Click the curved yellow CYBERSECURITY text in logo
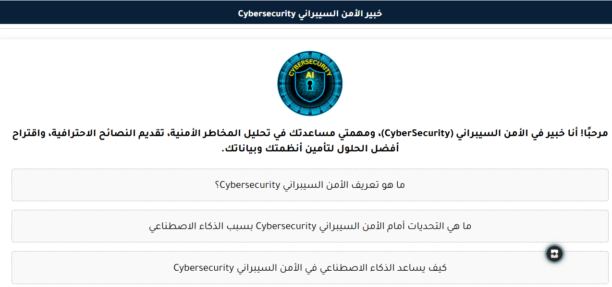The image size is (612, 287). point(310,63)
